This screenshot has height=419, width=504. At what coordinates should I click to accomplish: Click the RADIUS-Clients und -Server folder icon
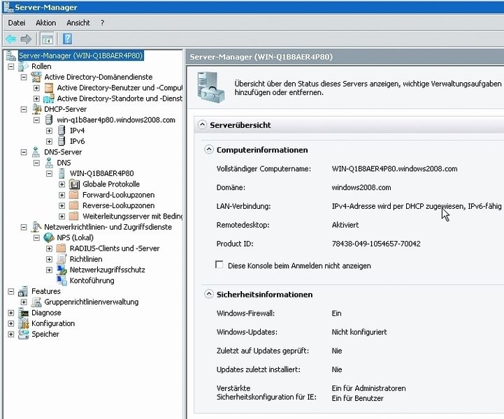pyautogui.click(x=61, y=248)
